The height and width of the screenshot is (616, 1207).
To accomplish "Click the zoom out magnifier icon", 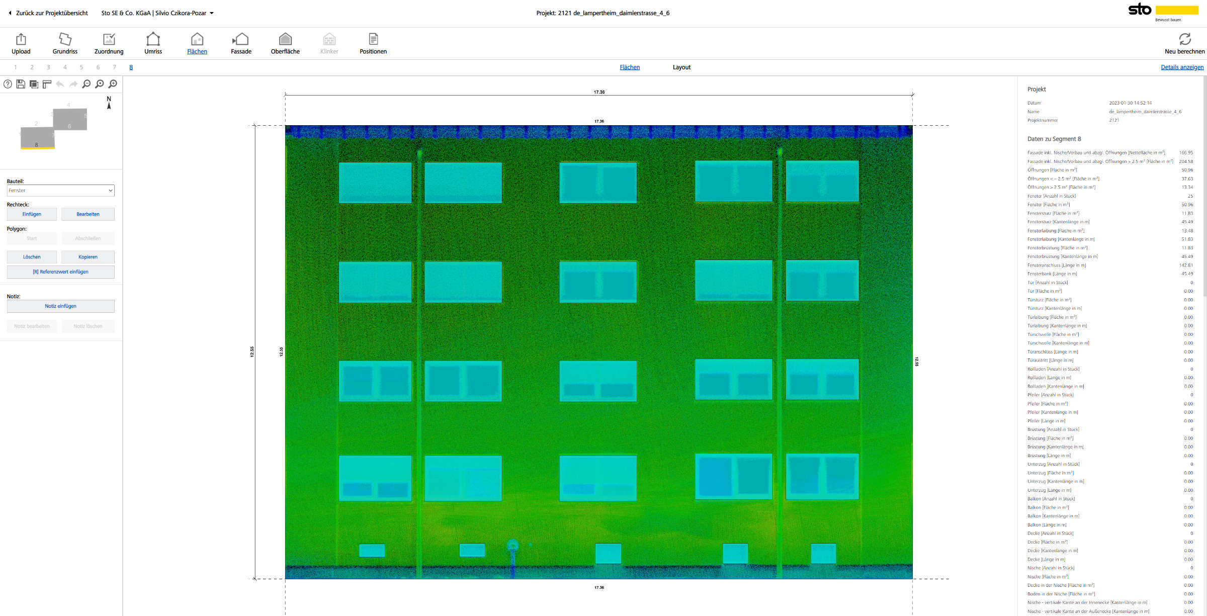I will tap(87, 84).
